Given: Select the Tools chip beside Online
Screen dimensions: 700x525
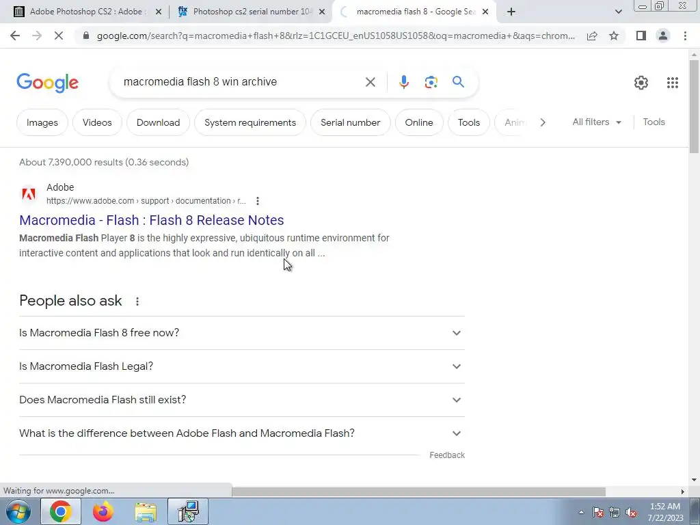Looking at the screenshot, I should [469, 122].
